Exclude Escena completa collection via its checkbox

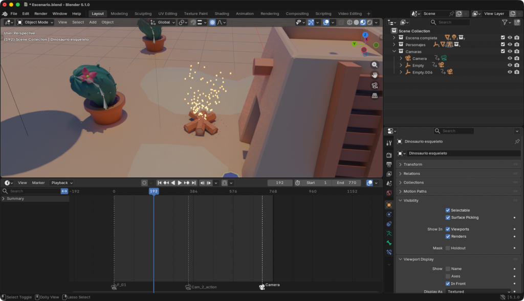tap(503, 38)
